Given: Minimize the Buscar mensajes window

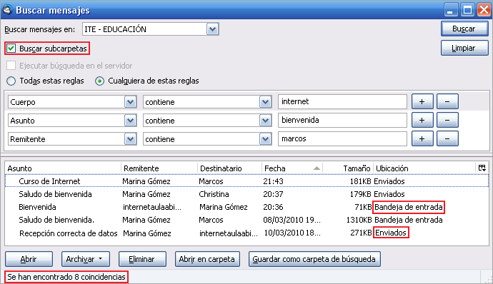Looking at the screenshot, I should [x=450, y=10].
